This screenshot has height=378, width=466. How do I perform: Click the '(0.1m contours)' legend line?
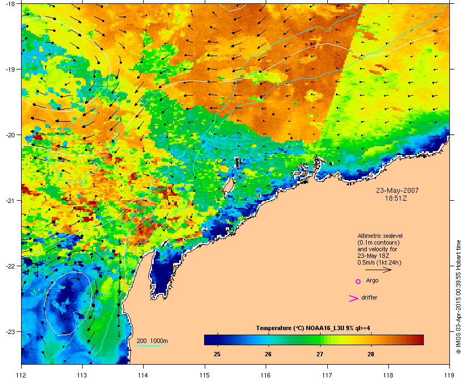click(x=378, y=242)
